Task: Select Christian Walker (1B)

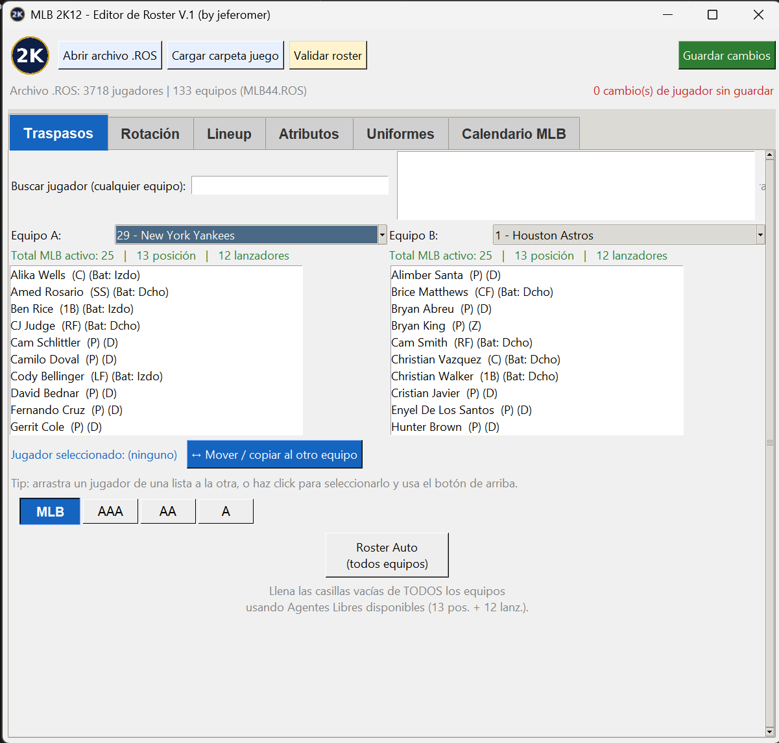Action: [537, 376]
